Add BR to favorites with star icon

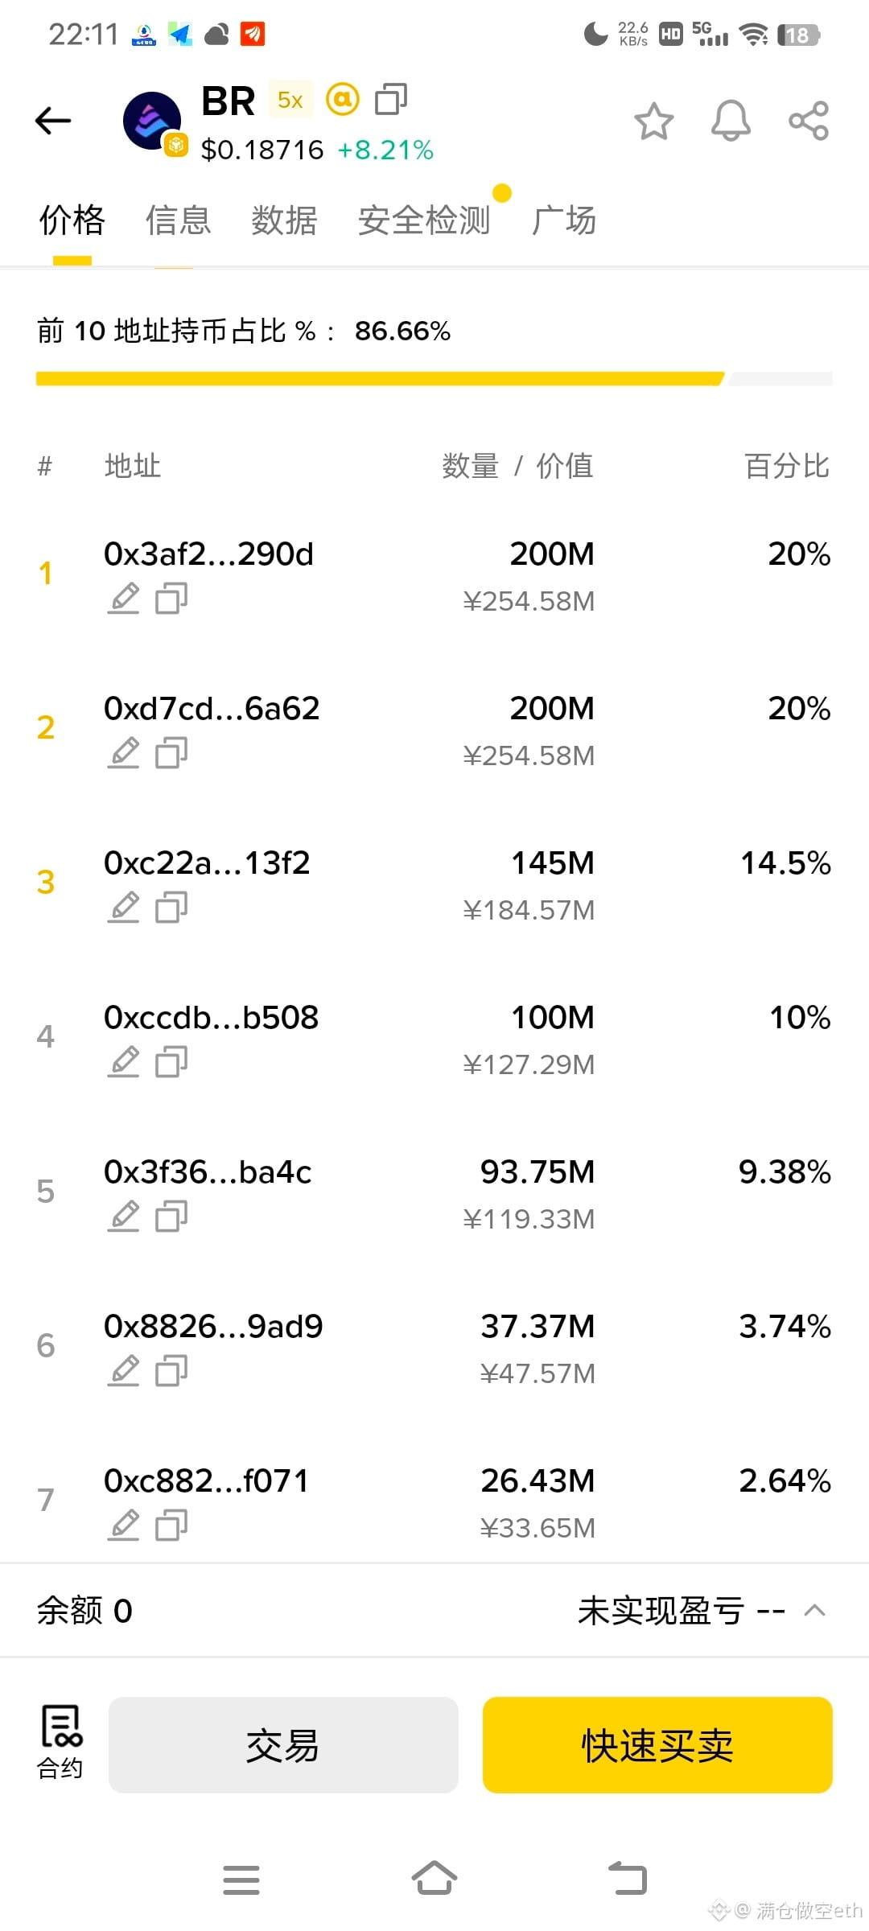point(653,121)
